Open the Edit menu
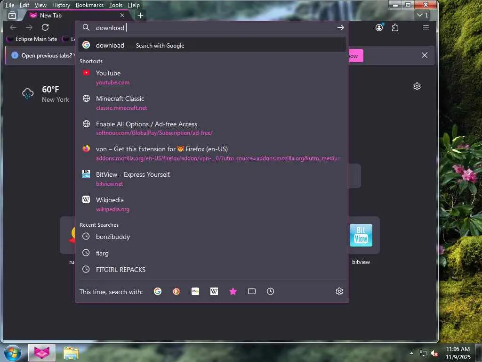Image resolution: width=482 pixels, height=362 pixels. click(24, 5)
